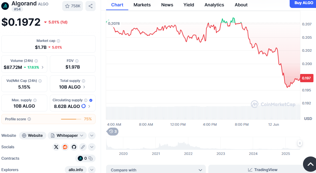The image size is (316, 173).
Task: Open the Compare with dropdown
Action: coord(156,170)
